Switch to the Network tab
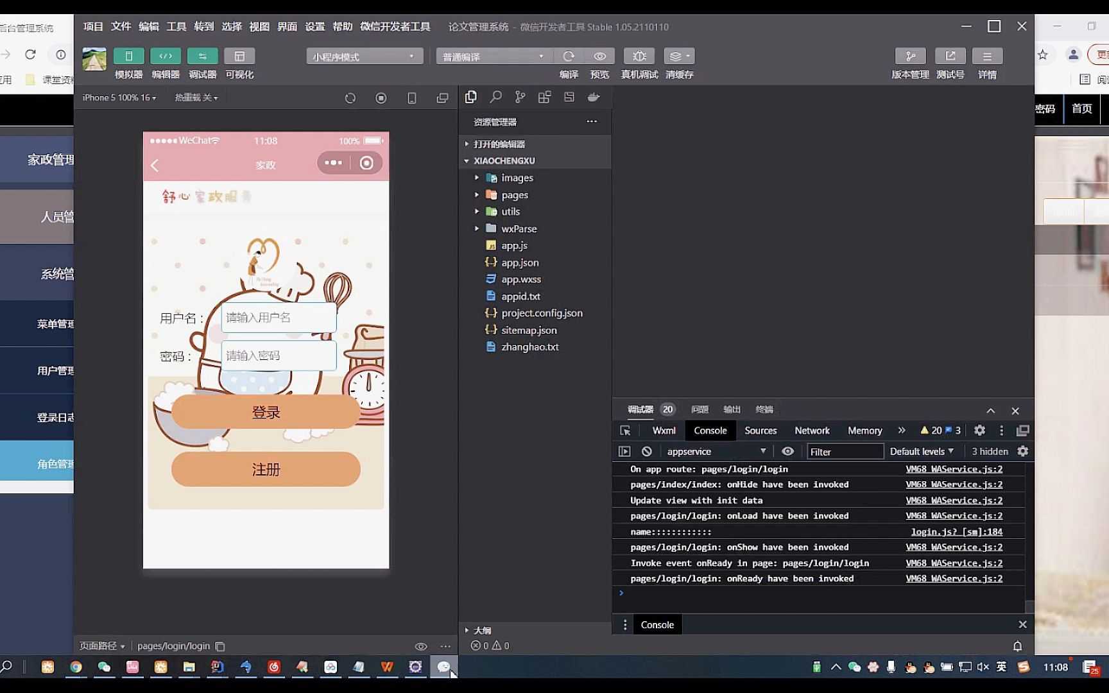The image size is (1109, 693). pos(812,431)
